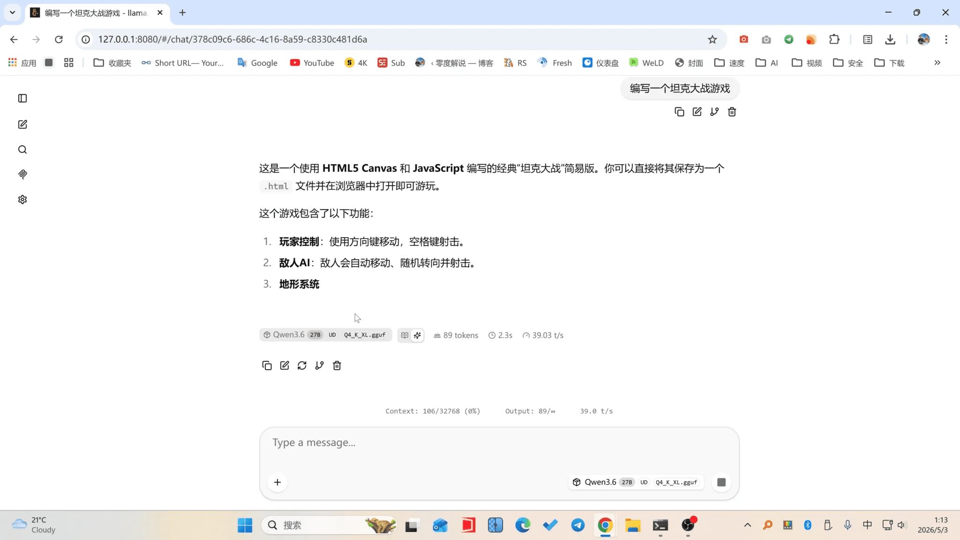Edit the user message 编写一个坦克大战游戏
Image resolution: width=960 pixels, height=540 pixels.
coord(697,112)
